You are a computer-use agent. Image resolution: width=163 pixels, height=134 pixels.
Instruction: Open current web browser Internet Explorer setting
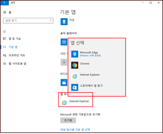pos(76,103)
